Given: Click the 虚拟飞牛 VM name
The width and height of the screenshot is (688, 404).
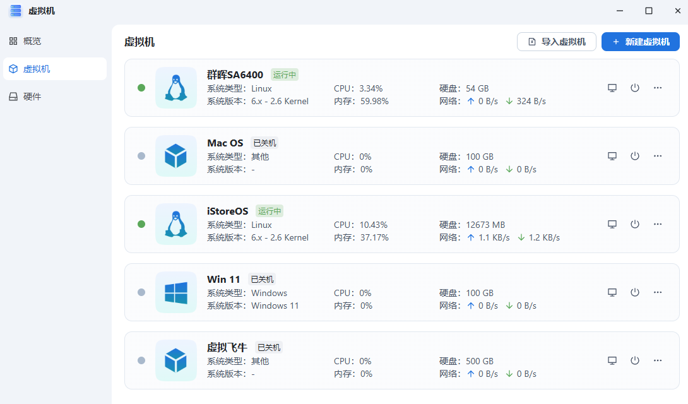Looking at the screenshot, I should (x=227, y=347).
